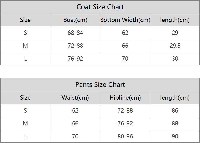Select the coat bottom width cell 70
Image resolution: width=200 pixels, height=143 pixels.
[125, 59]
